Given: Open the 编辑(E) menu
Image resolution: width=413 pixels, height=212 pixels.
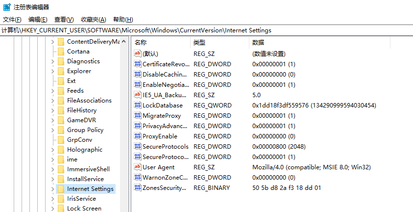Looking at the screenshot, I should coord(38,20).
